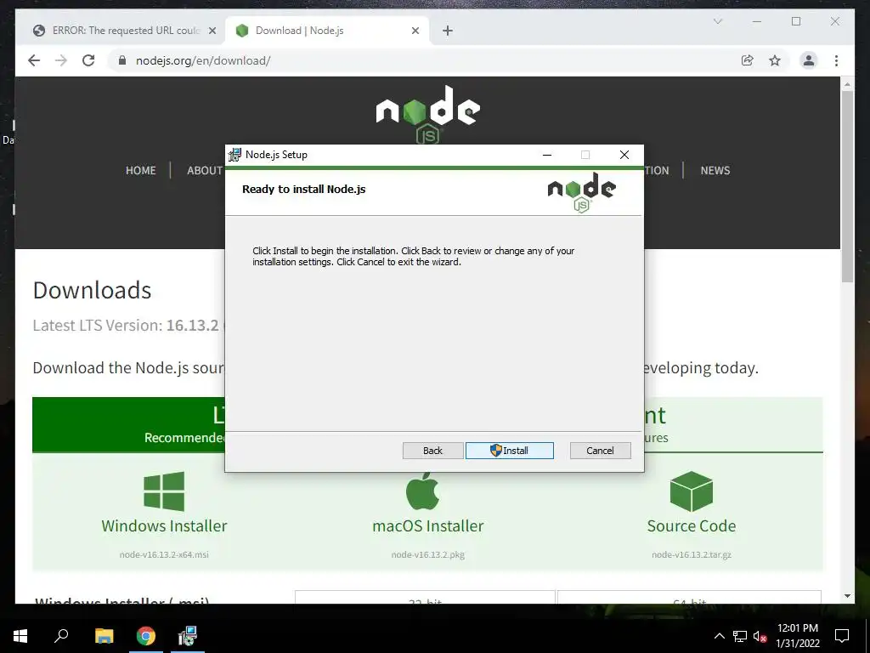Screen dimensions: 870x653
Task: Close the ERROR requested URL tab
Action: tap(212, 31)
